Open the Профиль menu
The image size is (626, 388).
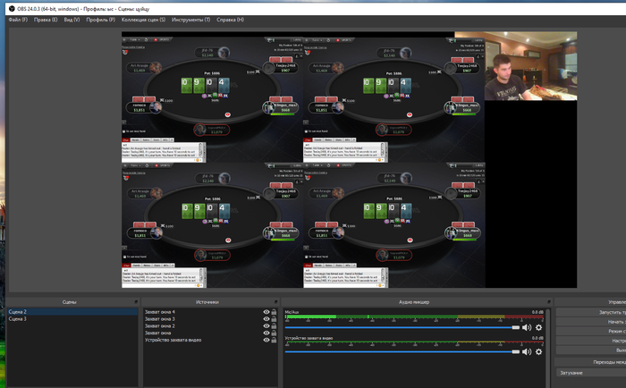[100, 20]
